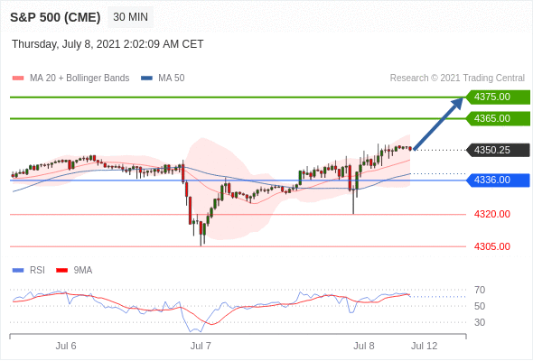533x361 pixels.
Task: Click the 4365.00 green price tag
Action: coord(498,118)
